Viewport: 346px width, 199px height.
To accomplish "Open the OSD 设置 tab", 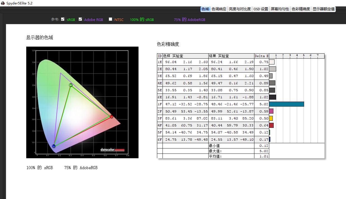I will click(260, 9).
